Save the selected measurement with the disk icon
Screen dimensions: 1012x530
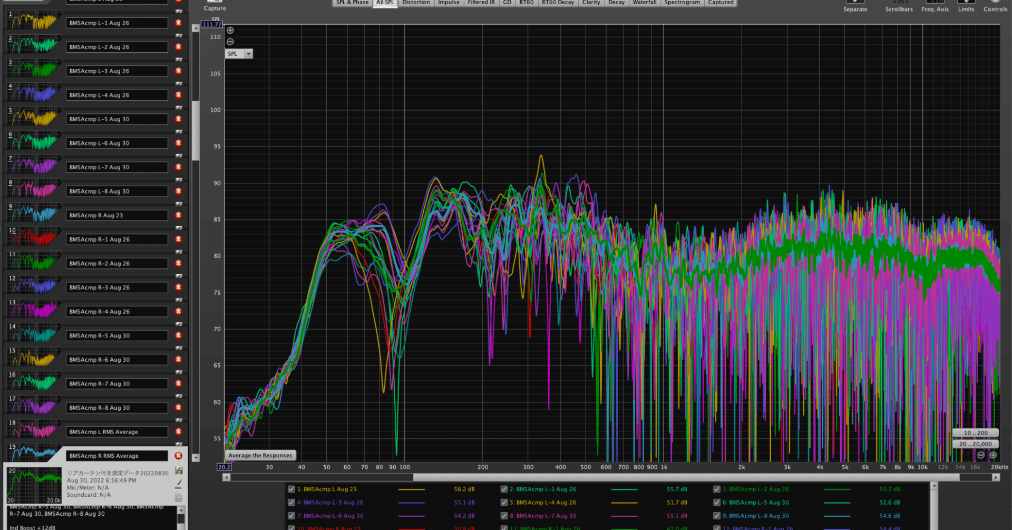pos(179,470)
